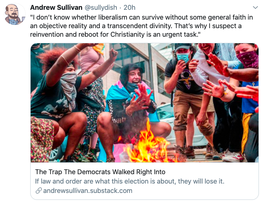This screenshot has width=263, height=206.
Task: Open the article preview photo of protesters
Action: [145, 103]
